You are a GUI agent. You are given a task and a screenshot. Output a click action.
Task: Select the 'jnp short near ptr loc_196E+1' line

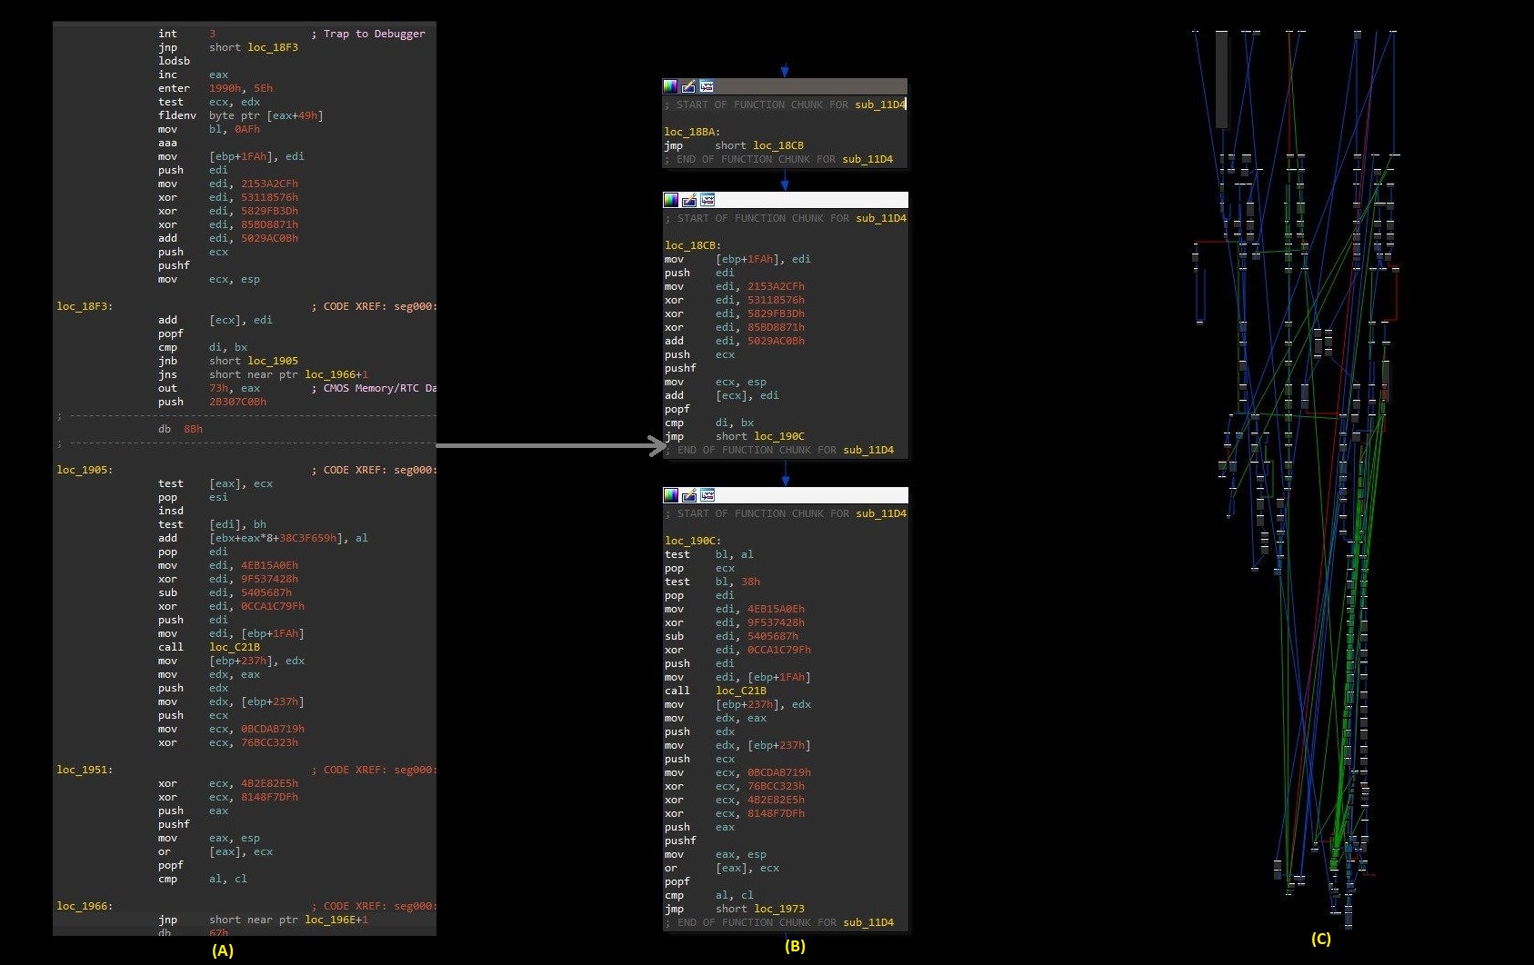[263, 920]
